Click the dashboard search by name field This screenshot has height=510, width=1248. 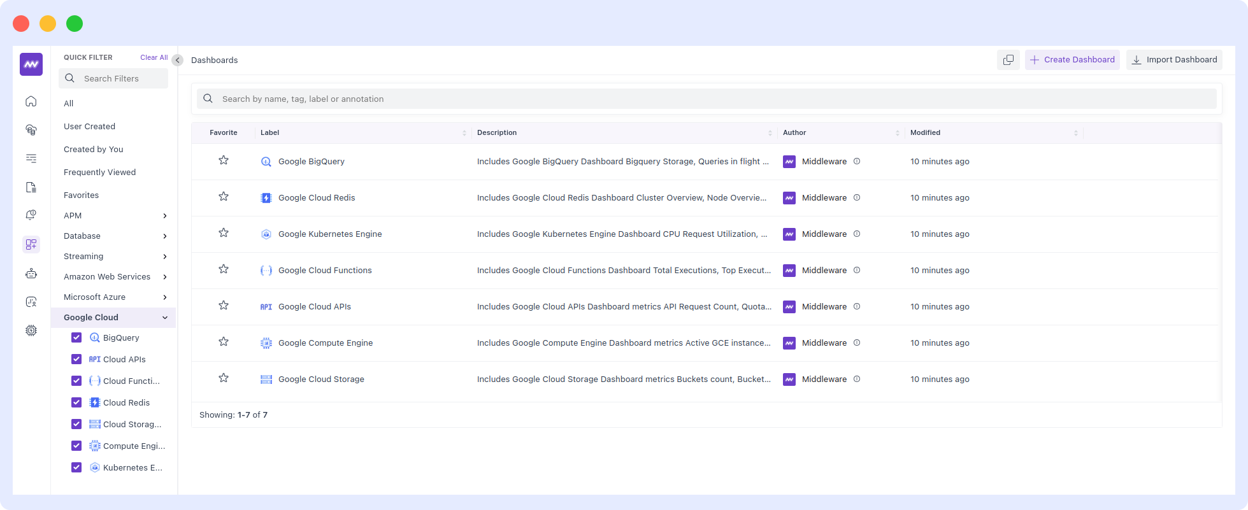click(x=706, y=99)
